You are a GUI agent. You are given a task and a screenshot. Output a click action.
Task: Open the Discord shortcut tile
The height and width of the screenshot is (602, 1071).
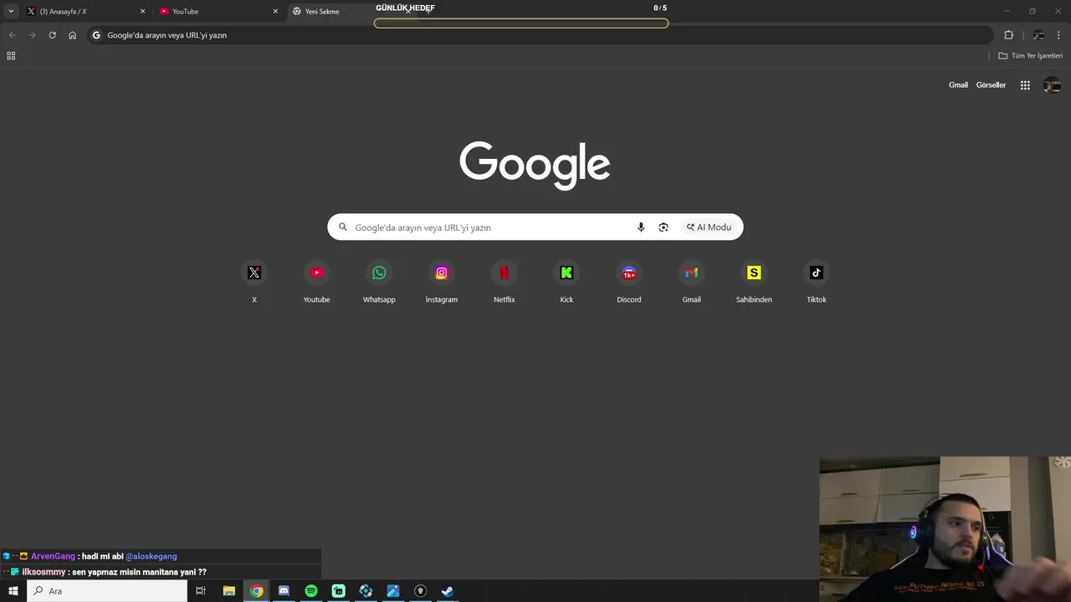point(629,282)
